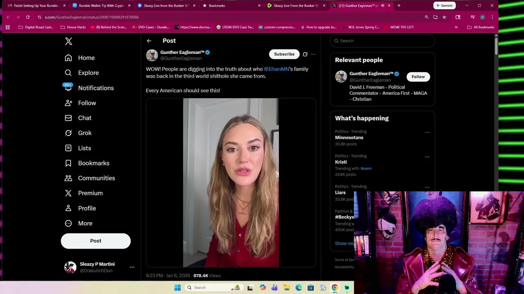Open MEME THE LEFT bookmark

[x=399, y=27]
